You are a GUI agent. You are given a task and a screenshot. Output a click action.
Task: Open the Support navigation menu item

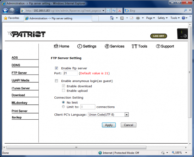point(165,46)
